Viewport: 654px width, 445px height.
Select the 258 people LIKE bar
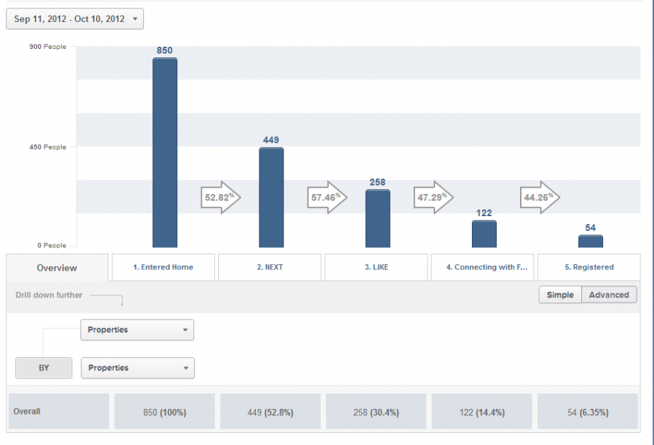[377, 218]
